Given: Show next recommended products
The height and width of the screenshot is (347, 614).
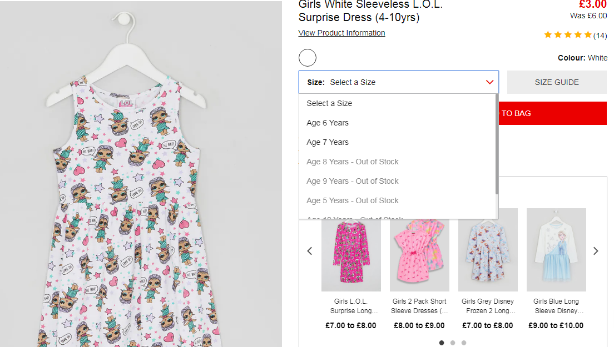Looking at the screenshot, I should coord(596,251).
